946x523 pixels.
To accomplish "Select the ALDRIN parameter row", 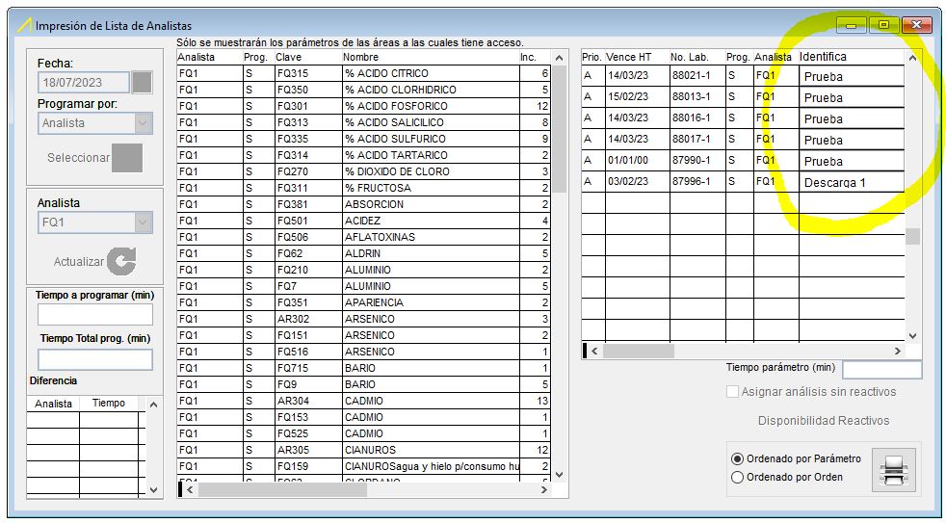I will pyautogui.click(x=364, y=253).
